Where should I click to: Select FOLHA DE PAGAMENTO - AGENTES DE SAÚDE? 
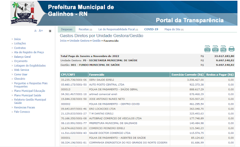(x=147, y=138)
